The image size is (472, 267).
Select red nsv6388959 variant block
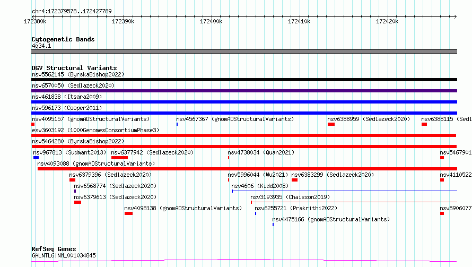pyautogui.click(x=331, y=124)
